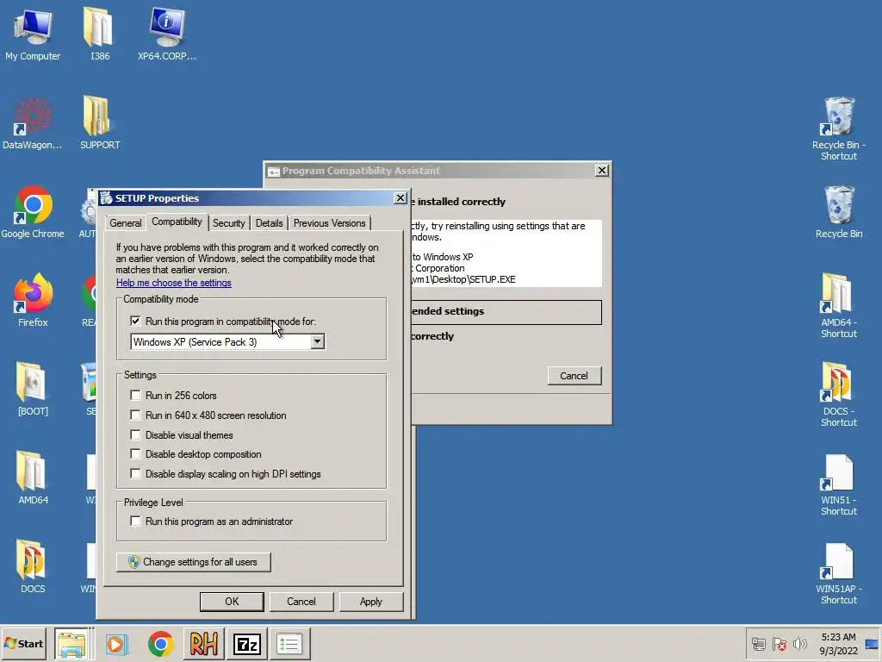Open 7-Zip from the taskbar
882x662 pixels.
coord(247,644)
